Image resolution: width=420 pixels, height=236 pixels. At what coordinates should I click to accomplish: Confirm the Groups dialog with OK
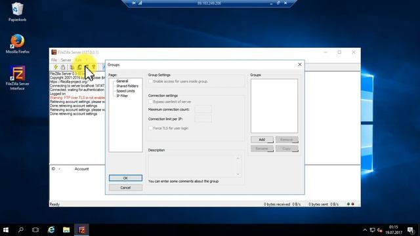click(125, 178)
